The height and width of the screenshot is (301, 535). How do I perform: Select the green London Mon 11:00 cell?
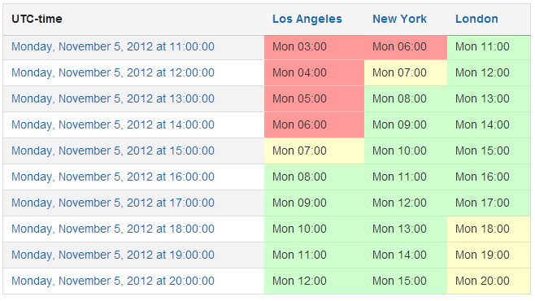pyautogui.click(x=489, y=47)
